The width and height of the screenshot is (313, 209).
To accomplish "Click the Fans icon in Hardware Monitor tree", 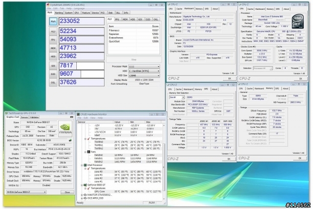I will (89, 152).
